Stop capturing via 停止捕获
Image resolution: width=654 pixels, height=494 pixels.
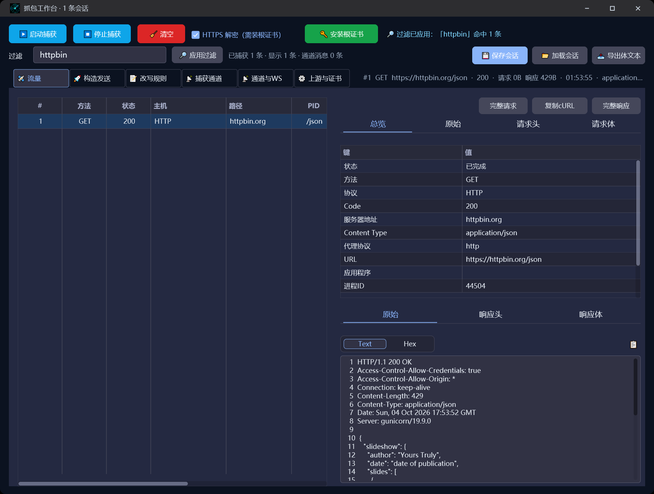[102, 34]
